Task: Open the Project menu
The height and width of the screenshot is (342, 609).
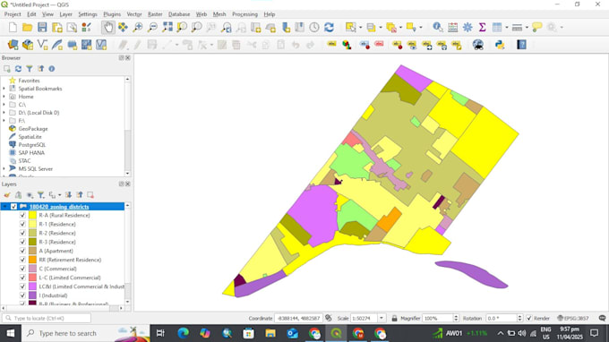Action: pos(13,14)
